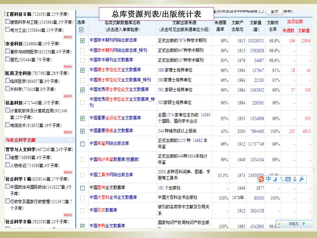Open 中国工具书网络出版总库 link
Viewport: 317px width, 238px height.
111,175
